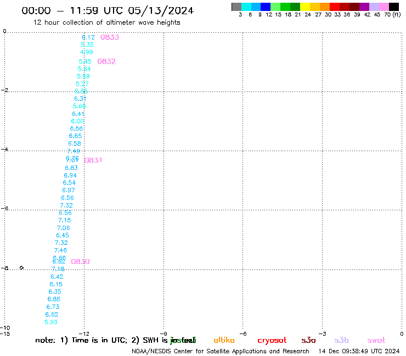406x356 pixels.
Task: Pick the orange swatch in the color scale
Action: point(325,7)
